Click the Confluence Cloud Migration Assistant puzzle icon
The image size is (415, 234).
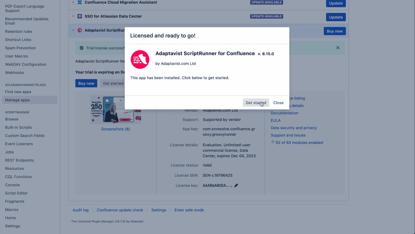click(x=79, y=3)
